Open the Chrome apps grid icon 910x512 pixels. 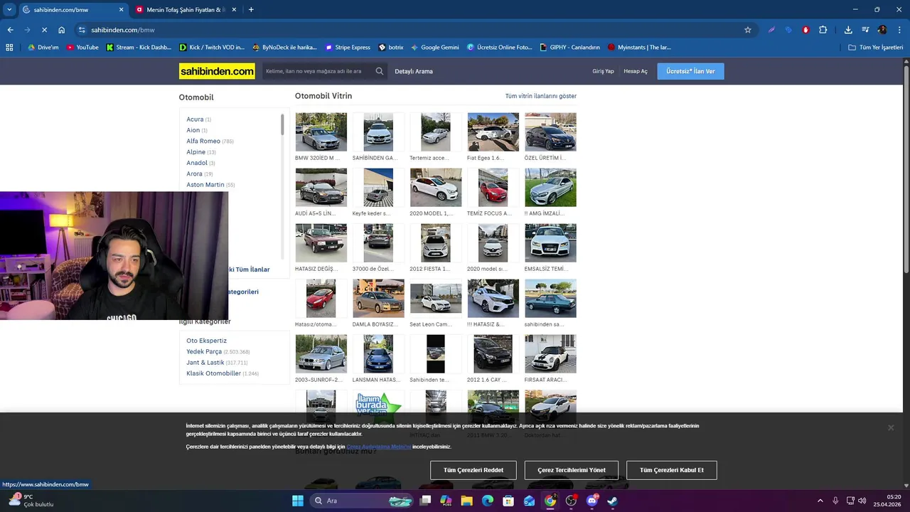9,48
